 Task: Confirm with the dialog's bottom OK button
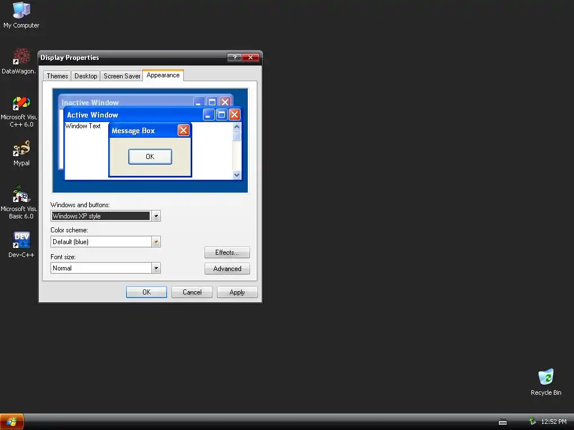point(146,292)
